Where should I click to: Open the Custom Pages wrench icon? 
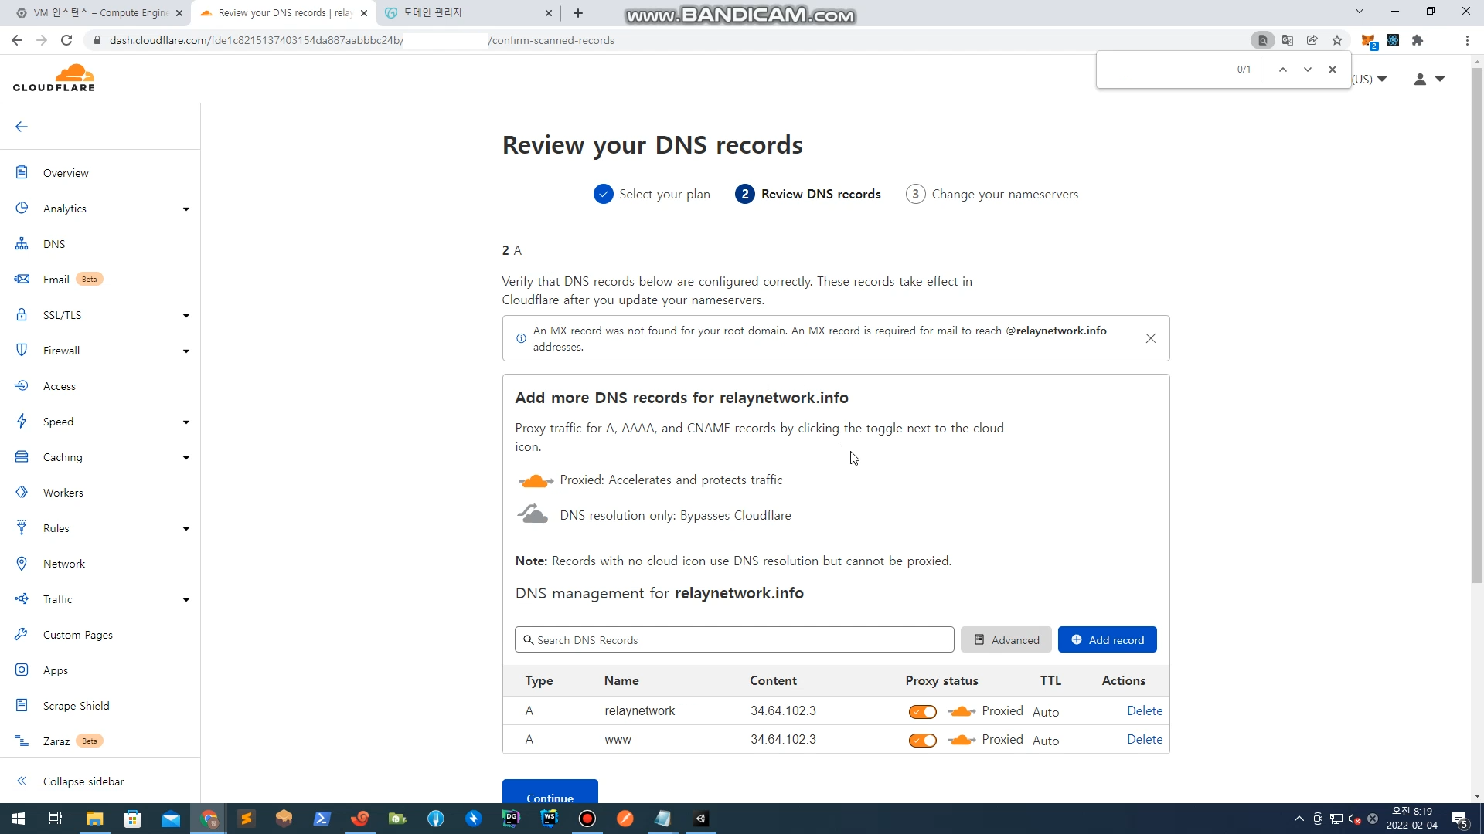22,634
